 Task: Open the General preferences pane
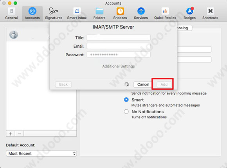pyautogui.click(x=11, y=14)
